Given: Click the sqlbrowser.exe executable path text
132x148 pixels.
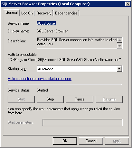Looking at the screenshot, I should pos(64,60).
